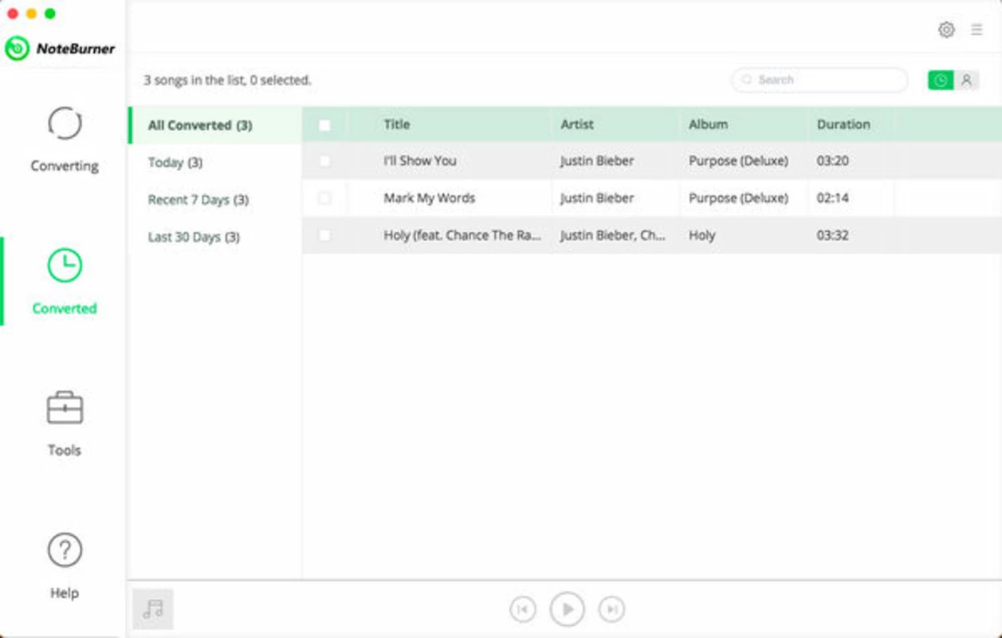Open the Converted clock icon

(65, 266)
